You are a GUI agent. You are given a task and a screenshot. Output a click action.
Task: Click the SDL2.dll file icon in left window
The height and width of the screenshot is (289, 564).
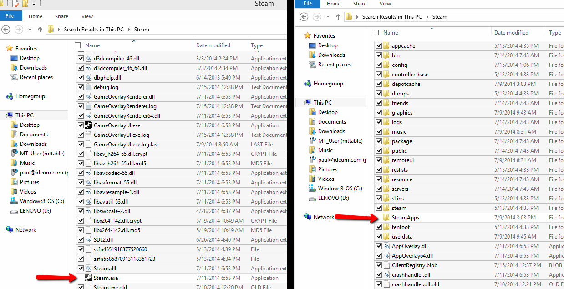(89, 239)
